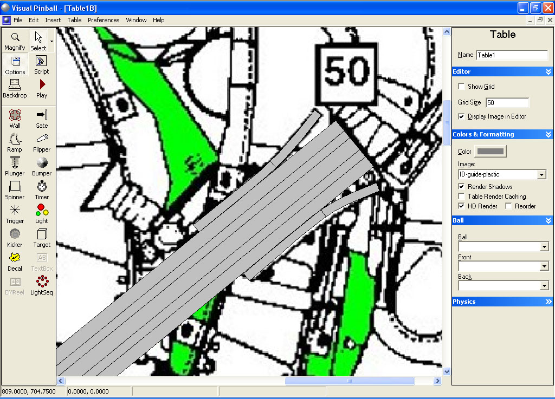Open the Script editor button
This screenshot has height=399, width=555.
42,64
